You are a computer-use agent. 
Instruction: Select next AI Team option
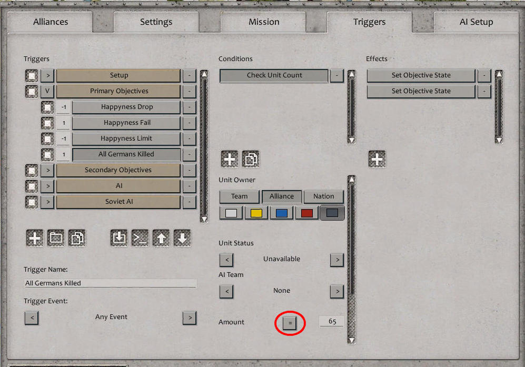(337, 291)
